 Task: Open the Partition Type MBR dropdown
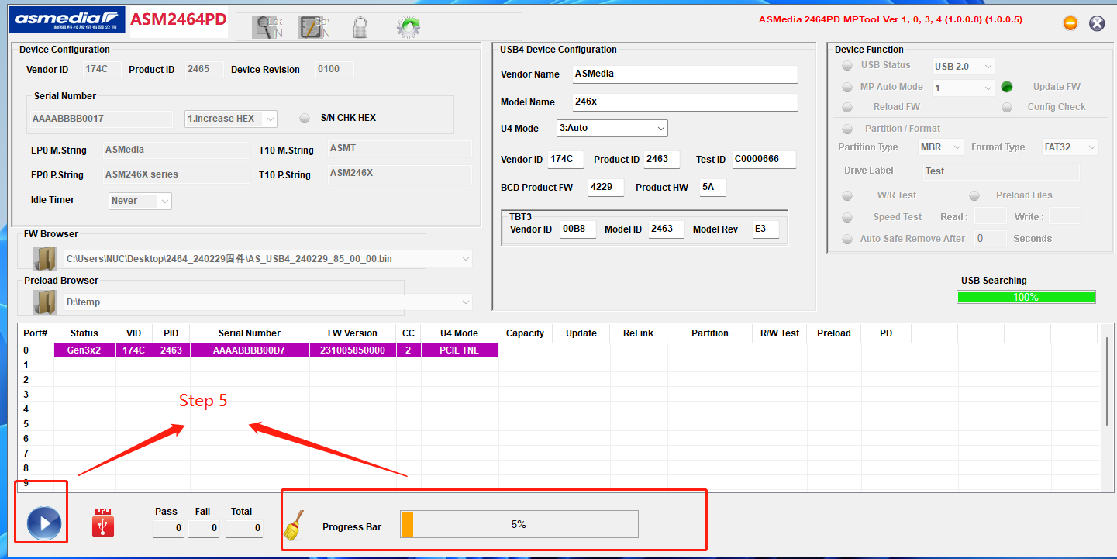(941, 147)
